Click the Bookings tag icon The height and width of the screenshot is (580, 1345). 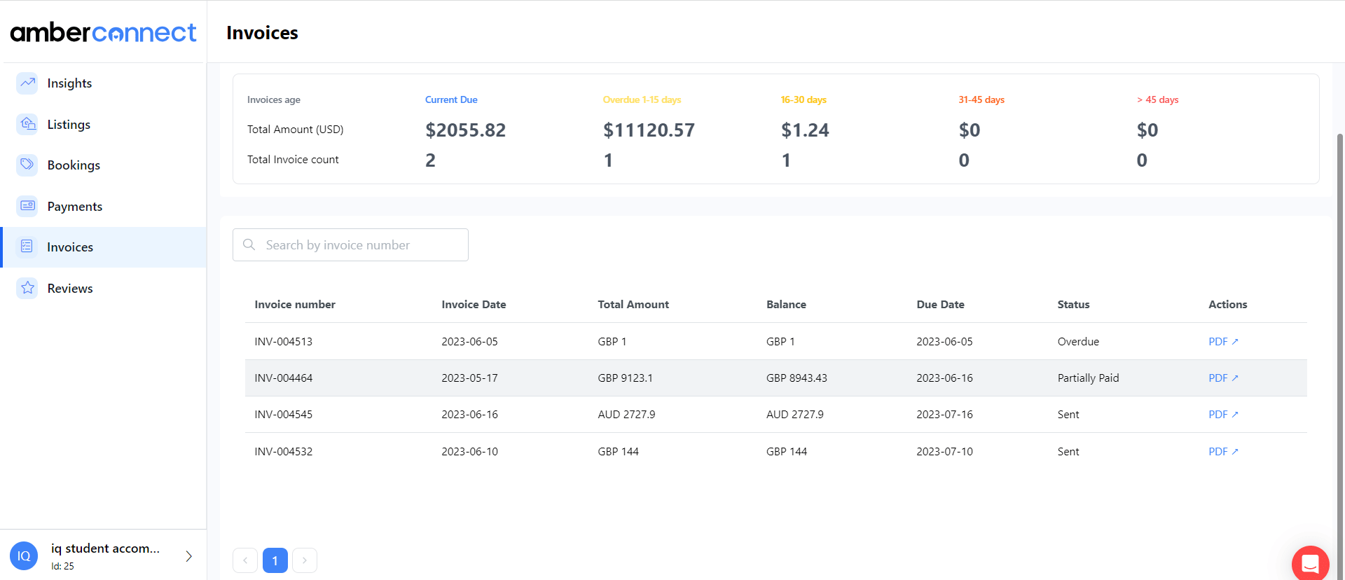point(27,165)
